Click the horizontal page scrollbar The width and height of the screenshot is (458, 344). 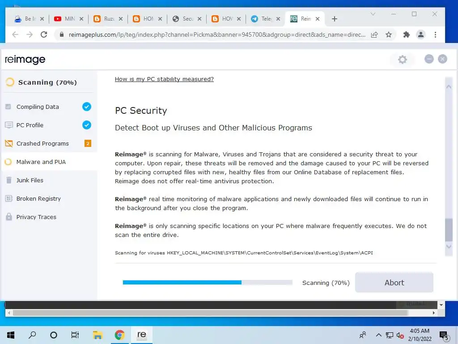(210, 313)
